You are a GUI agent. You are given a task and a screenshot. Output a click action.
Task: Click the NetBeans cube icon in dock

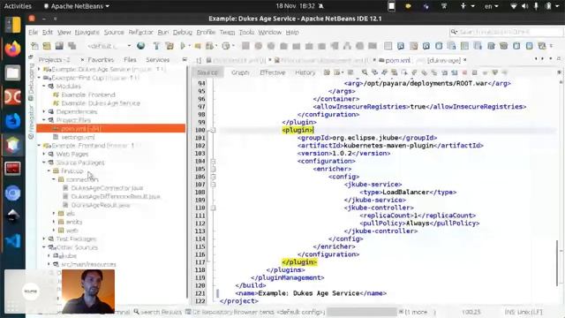[12, 145]
